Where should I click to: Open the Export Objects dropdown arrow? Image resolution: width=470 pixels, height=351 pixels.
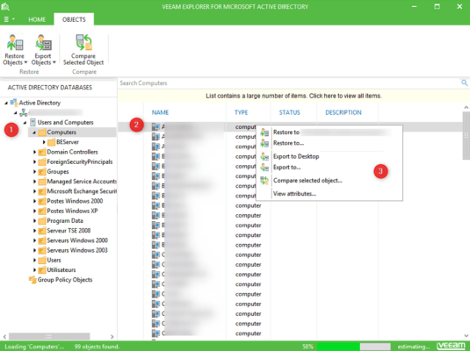click(x=54, y=62)
